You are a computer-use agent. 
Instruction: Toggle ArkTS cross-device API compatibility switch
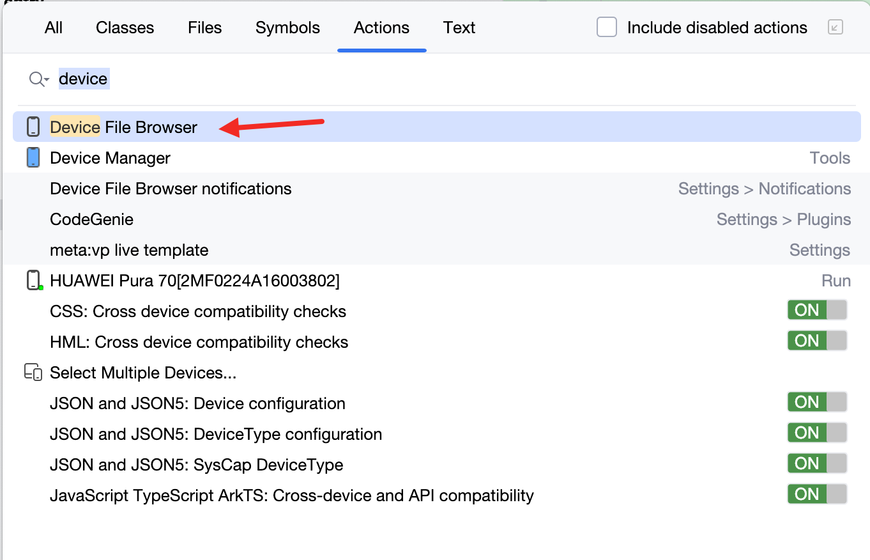pyautogui.click(x=817, y=494)
